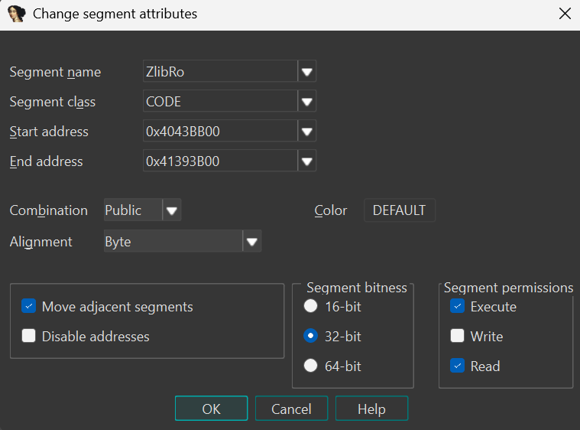Toggle the Read permission checkbox

tap(457, 366)
